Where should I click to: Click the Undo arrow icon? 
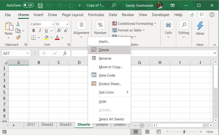[x=49, y=6]
